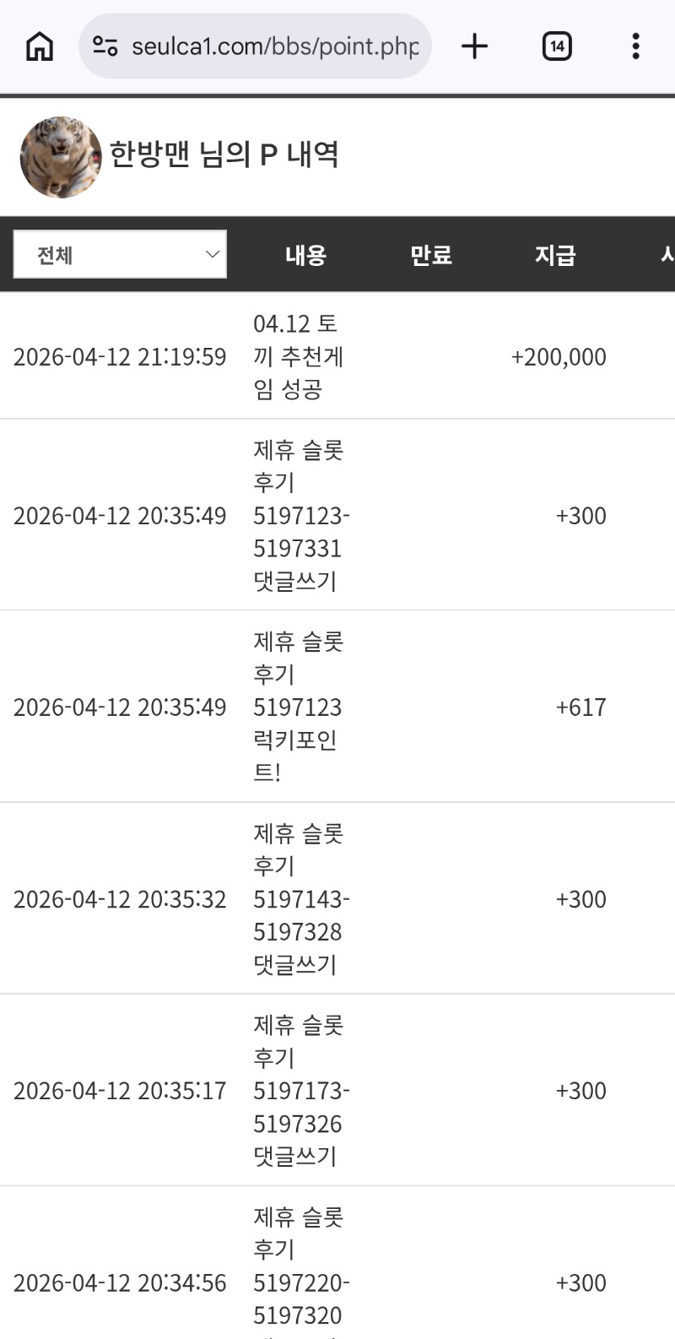675x1339 pixels.
Task: Open site info icon in address bar
Action: click(105, 46)
